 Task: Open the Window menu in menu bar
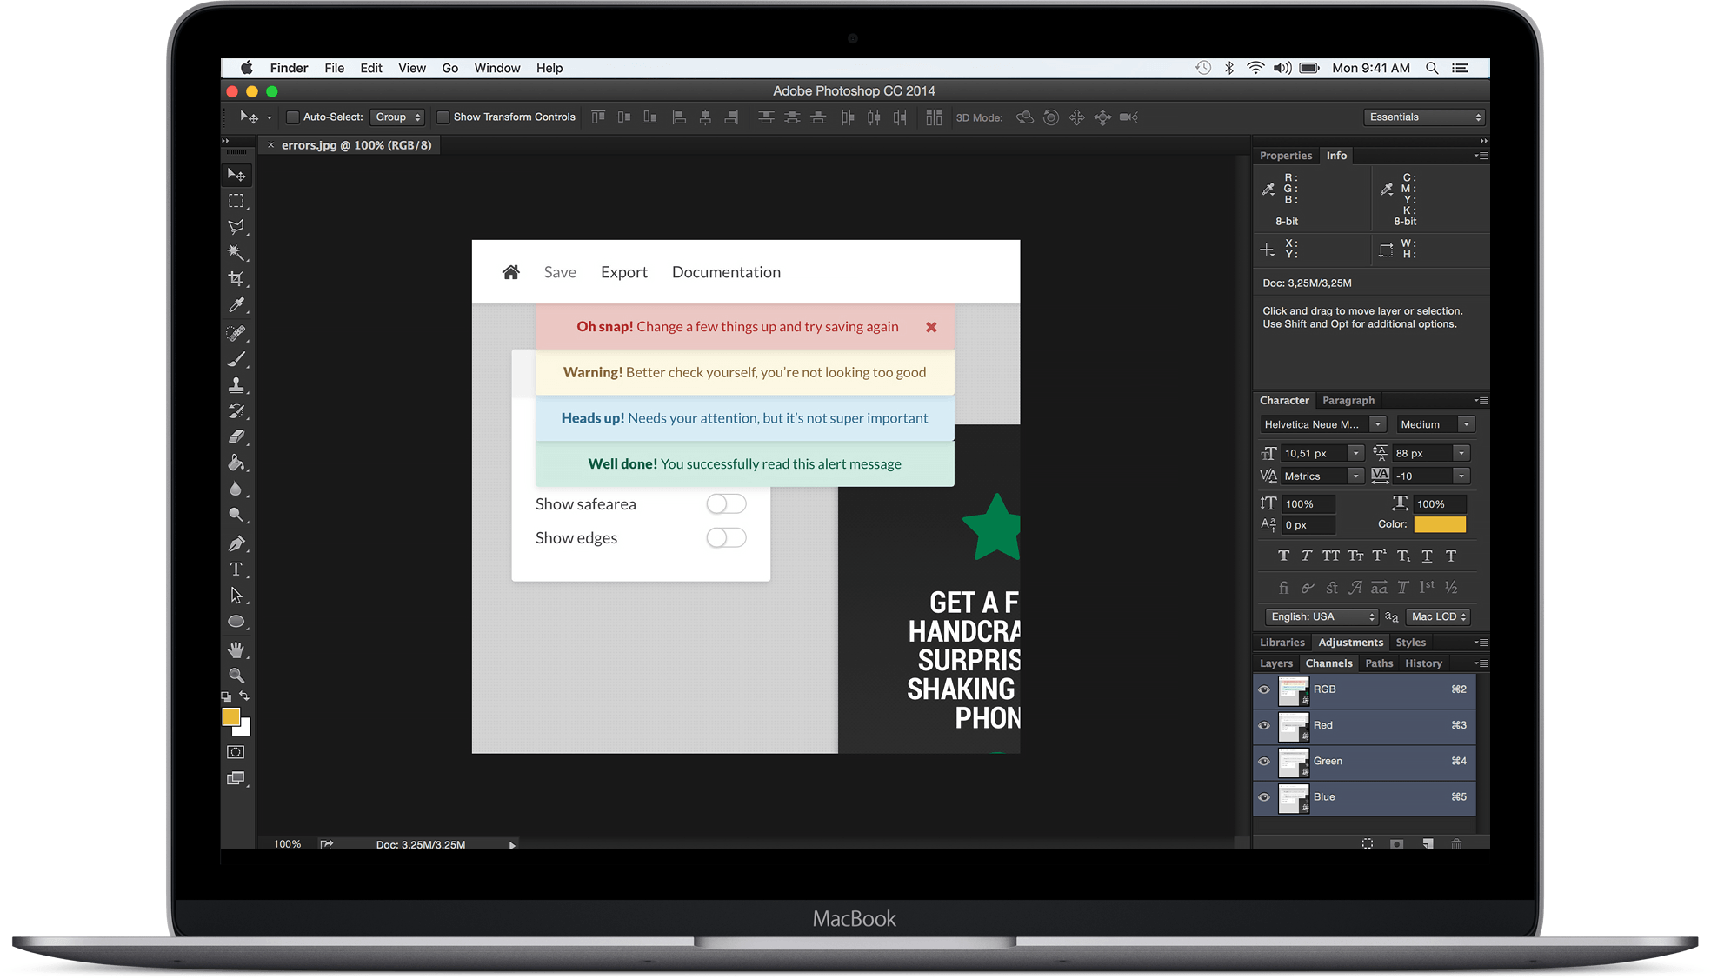click(497, 68)
